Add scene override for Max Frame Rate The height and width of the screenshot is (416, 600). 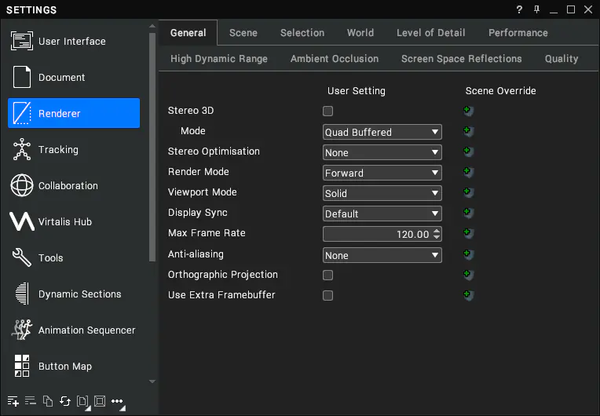click(x=468, y=233)
